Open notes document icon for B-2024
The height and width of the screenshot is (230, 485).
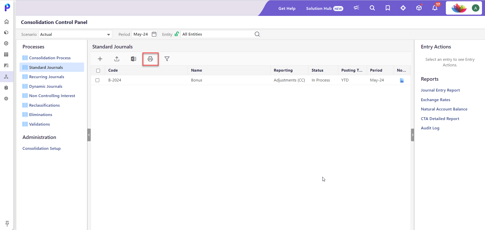click(x=402, y=80)
